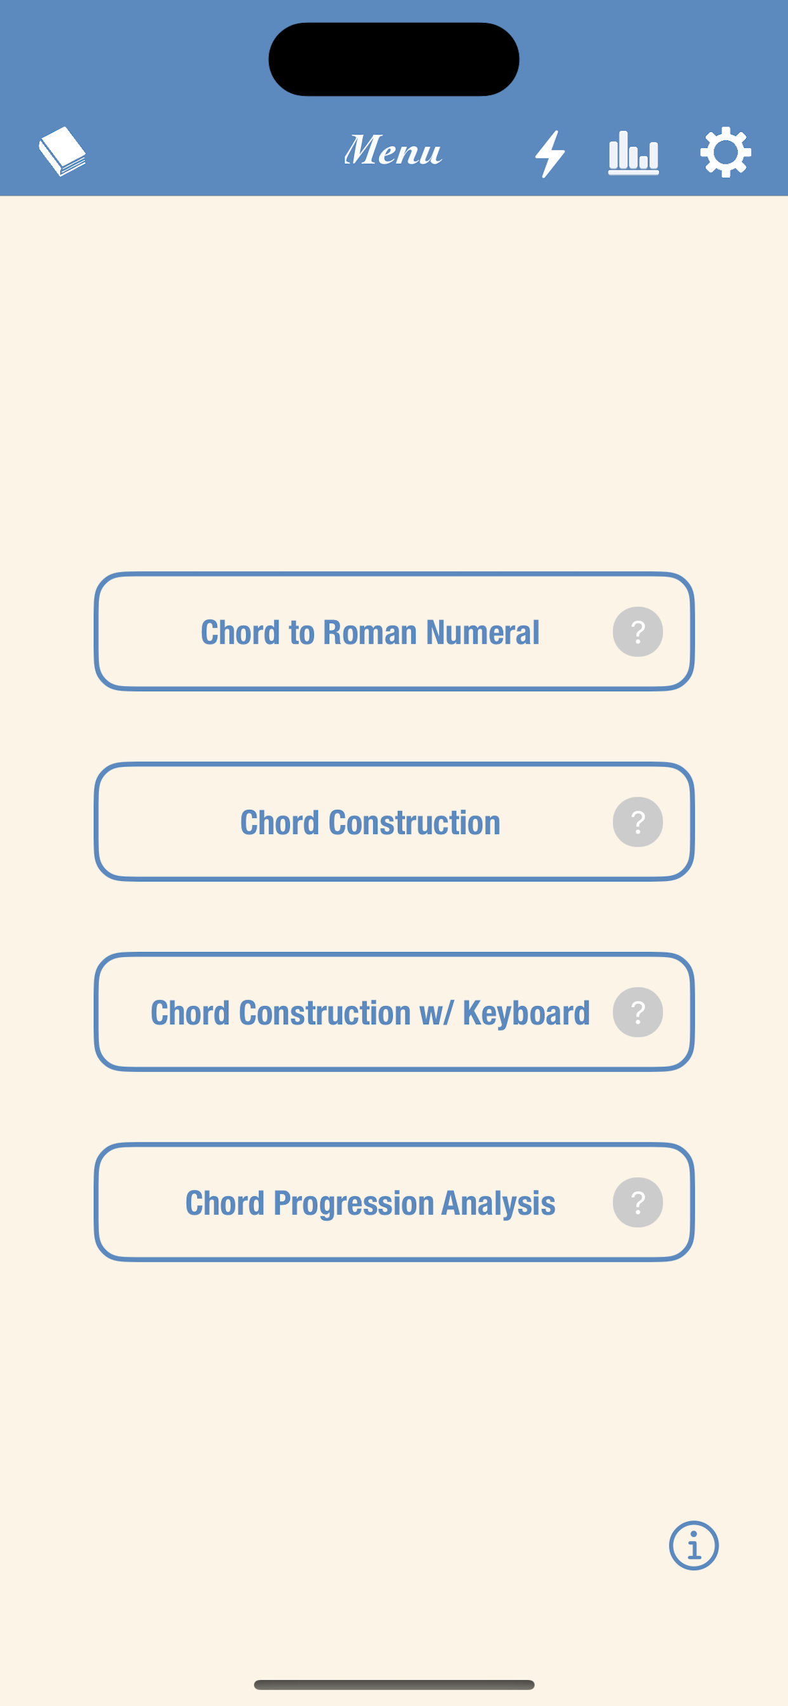Screen dimensions: 788x1706
Task: Start Chord Progression Analysis
Action: (x=394, y=1202)
